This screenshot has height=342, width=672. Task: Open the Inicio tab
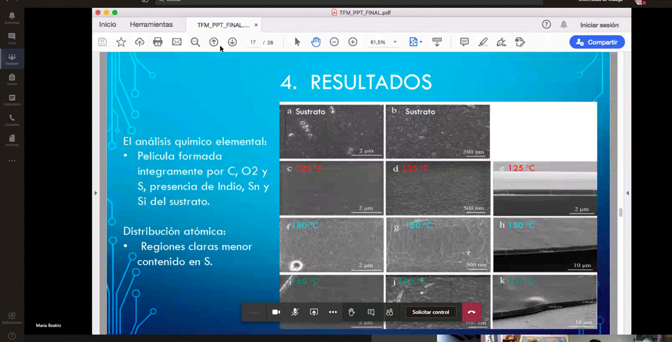108,25
